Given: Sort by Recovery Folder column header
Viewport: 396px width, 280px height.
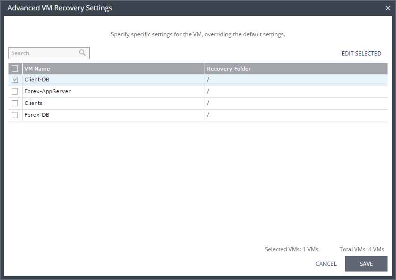Looking at the screenshot, I should [296, 69].
